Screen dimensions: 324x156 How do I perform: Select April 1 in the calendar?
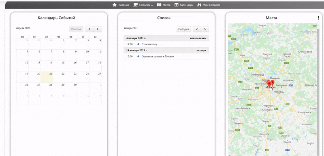(59, 44)
